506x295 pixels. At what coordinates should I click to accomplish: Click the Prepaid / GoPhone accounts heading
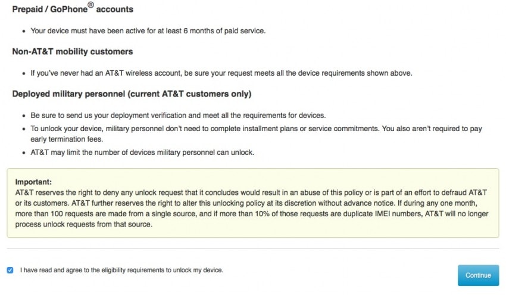coord(73,10)
